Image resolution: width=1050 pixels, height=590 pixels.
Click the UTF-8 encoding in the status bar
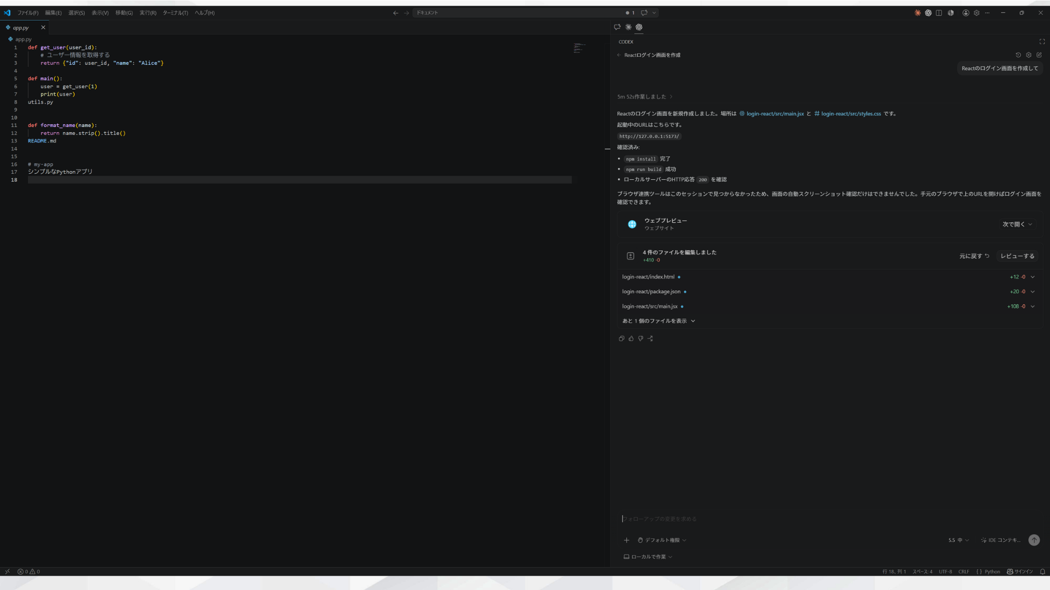point(945,571)
